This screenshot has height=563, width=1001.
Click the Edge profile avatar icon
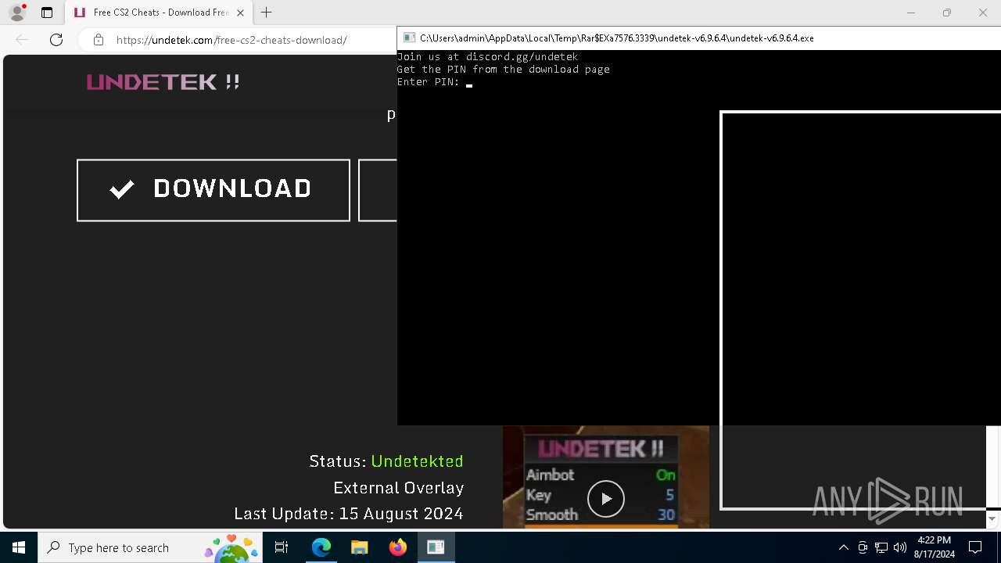point(17,13)
